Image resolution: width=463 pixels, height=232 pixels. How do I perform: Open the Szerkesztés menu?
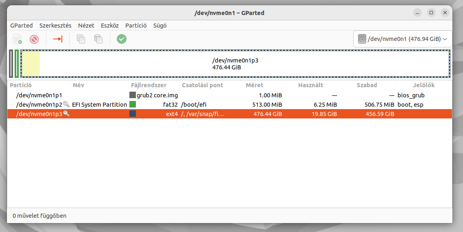[x=55, y=25]
